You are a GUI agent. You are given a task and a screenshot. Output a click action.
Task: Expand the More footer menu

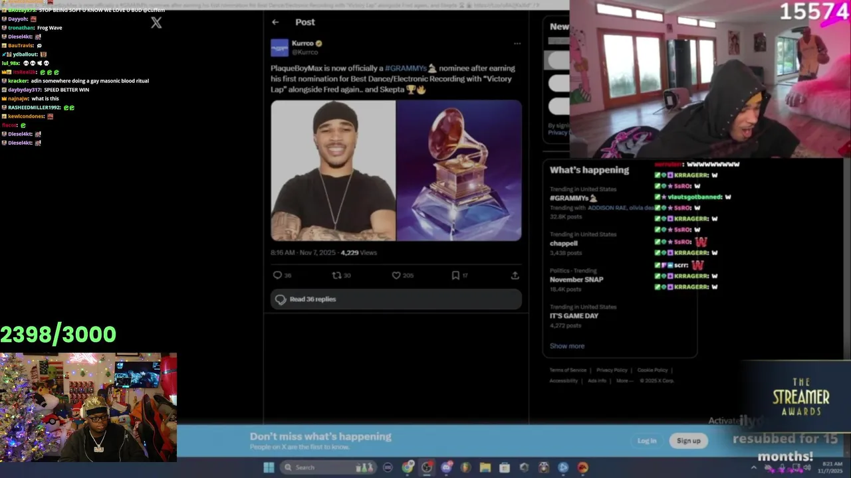[624, 380]
